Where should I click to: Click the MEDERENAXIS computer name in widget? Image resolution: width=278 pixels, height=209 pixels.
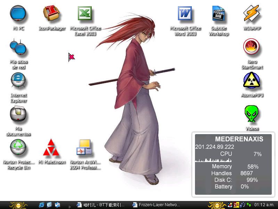tap(239, 139)
